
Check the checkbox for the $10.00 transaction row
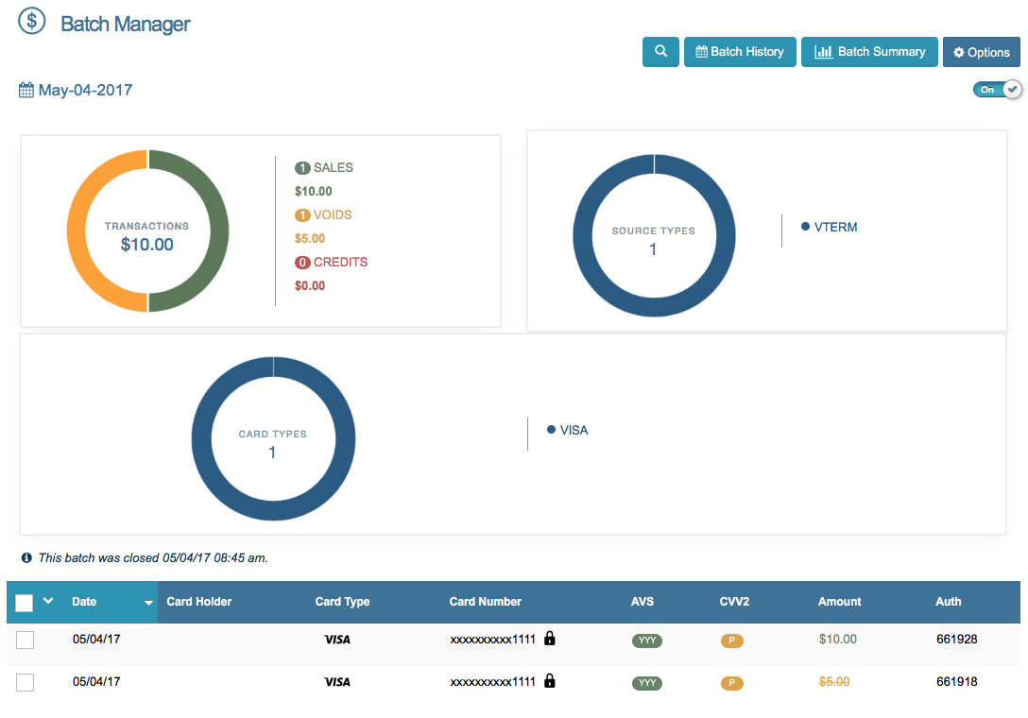coord(25,640)
